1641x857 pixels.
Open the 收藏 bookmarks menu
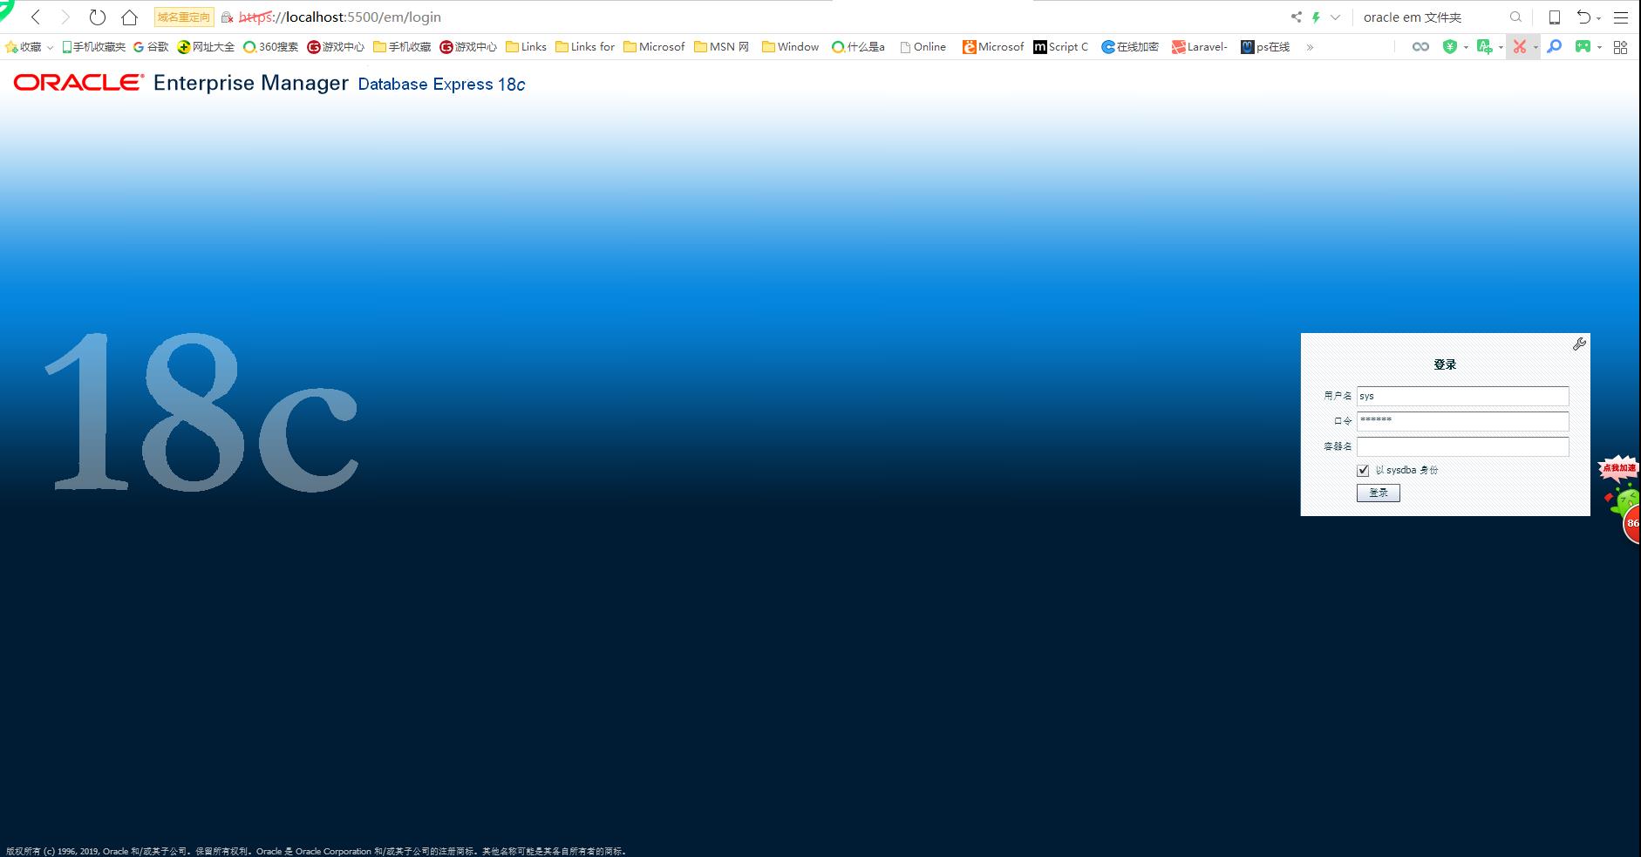[27, 46]
